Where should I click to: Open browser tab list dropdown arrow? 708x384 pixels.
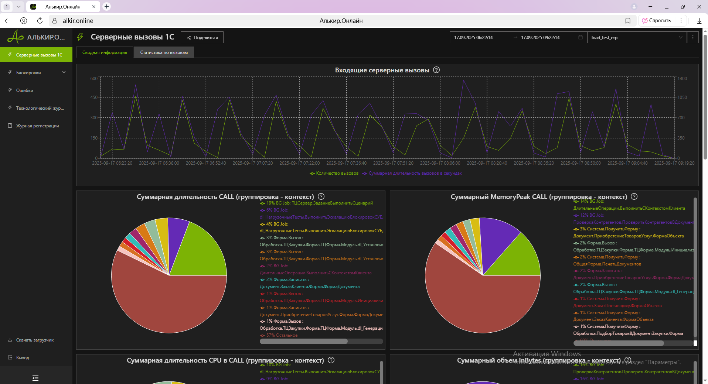click(18, 7)
